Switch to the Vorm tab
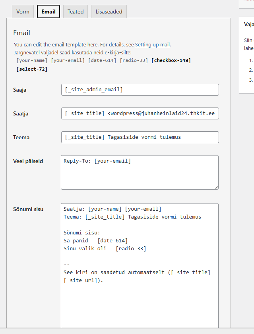The height and width of the screenshot is (334, 254). pyautogui.click(x=23, y=12)
